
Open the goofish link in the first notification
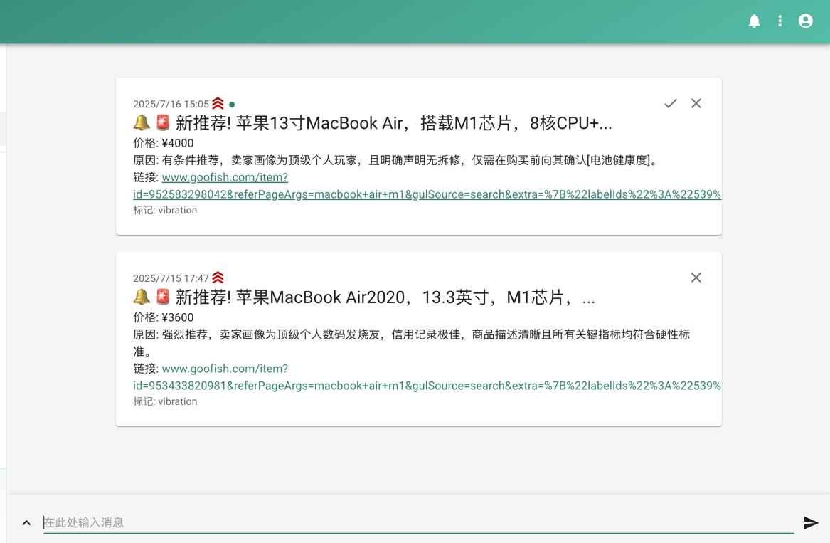(x=225, y=177)
